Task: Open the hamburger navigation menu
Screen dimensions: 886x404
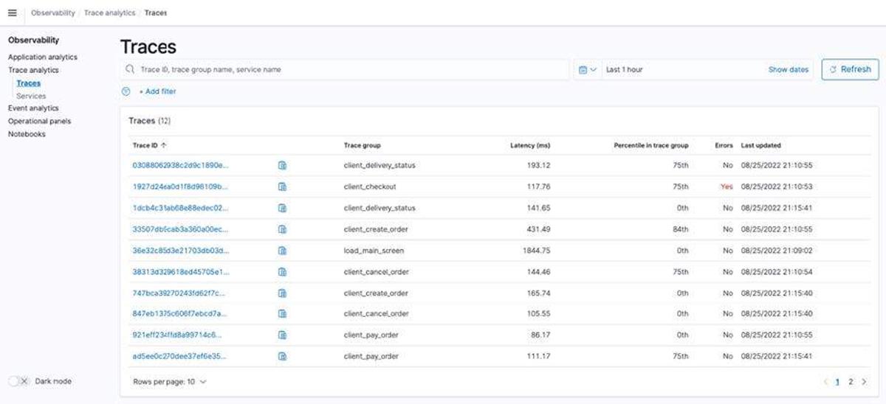Action: tap(12, 13)
